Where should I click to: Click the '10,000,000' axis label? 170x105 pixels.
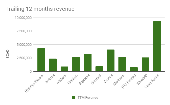[23, 18]
